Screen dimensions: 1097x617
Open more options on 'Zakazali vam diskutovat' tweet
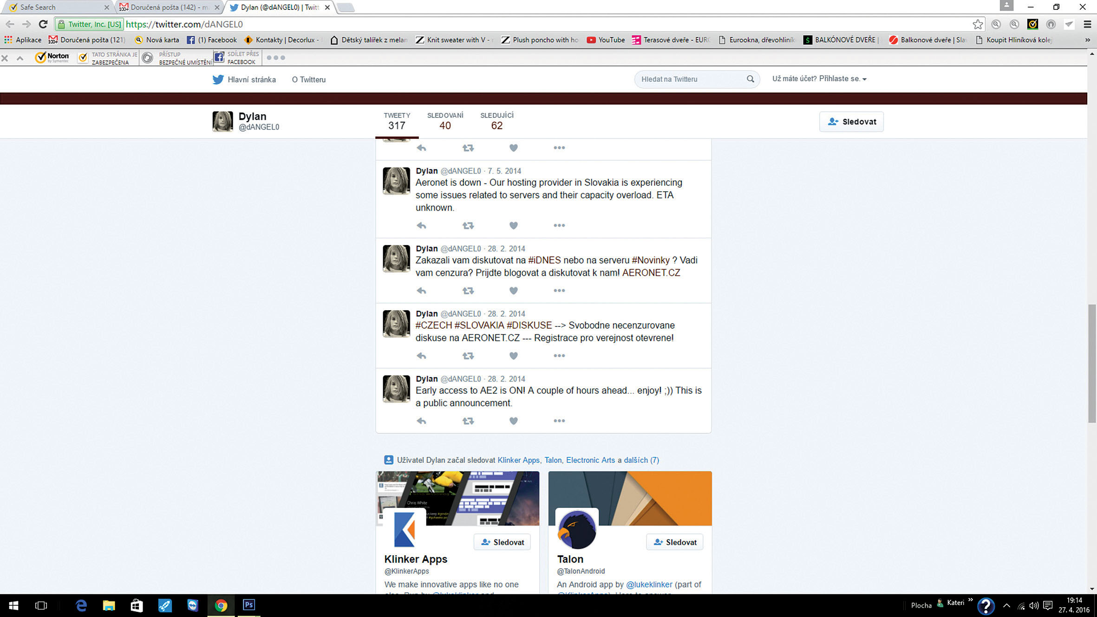pyautogui.click(x=559, y=291)
